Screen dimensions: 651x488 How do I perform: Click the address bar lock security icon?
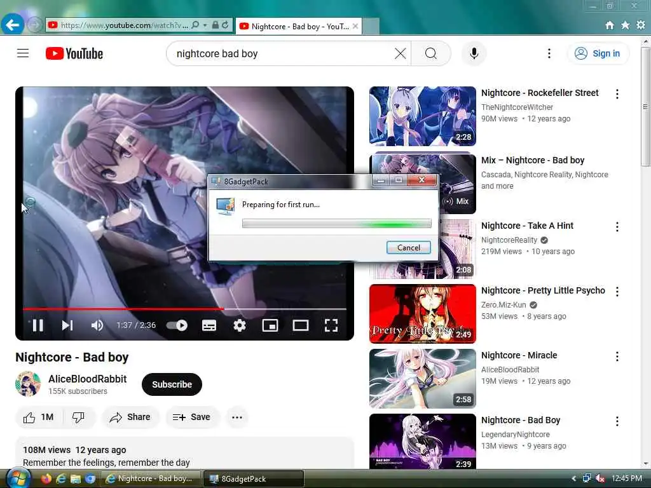coord(215,25)
